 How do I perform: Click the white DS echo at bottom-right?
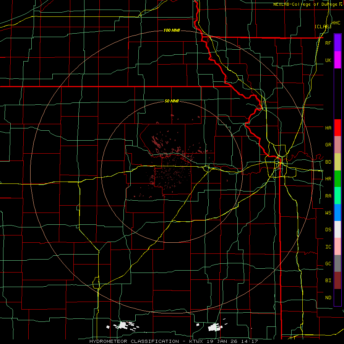(215, 327)
